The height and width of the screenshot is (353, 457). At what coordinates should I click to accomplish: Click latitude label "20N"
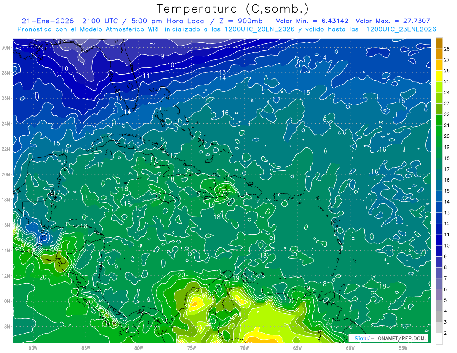(6, 174)
